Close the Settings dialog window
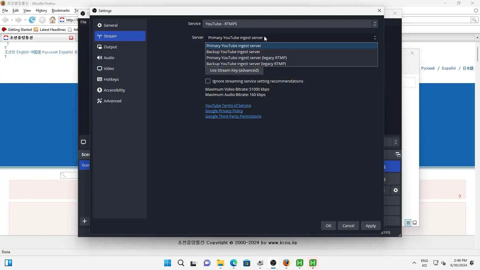Image resolution: width=480 pixels, height=270 pixels. [379, 10]
